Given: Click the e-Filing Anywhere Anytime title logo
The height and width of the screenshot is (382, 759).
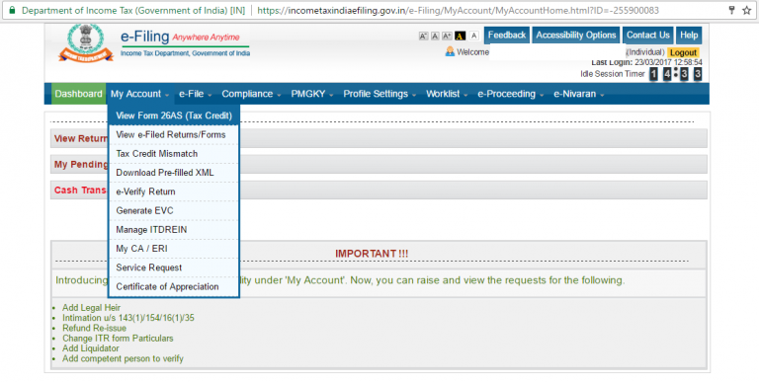Looking at the screenshot, I should click(185, 43).
